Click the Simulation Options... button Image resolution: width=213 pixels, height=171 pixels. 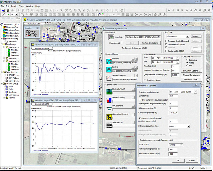(x=191, y=71)
